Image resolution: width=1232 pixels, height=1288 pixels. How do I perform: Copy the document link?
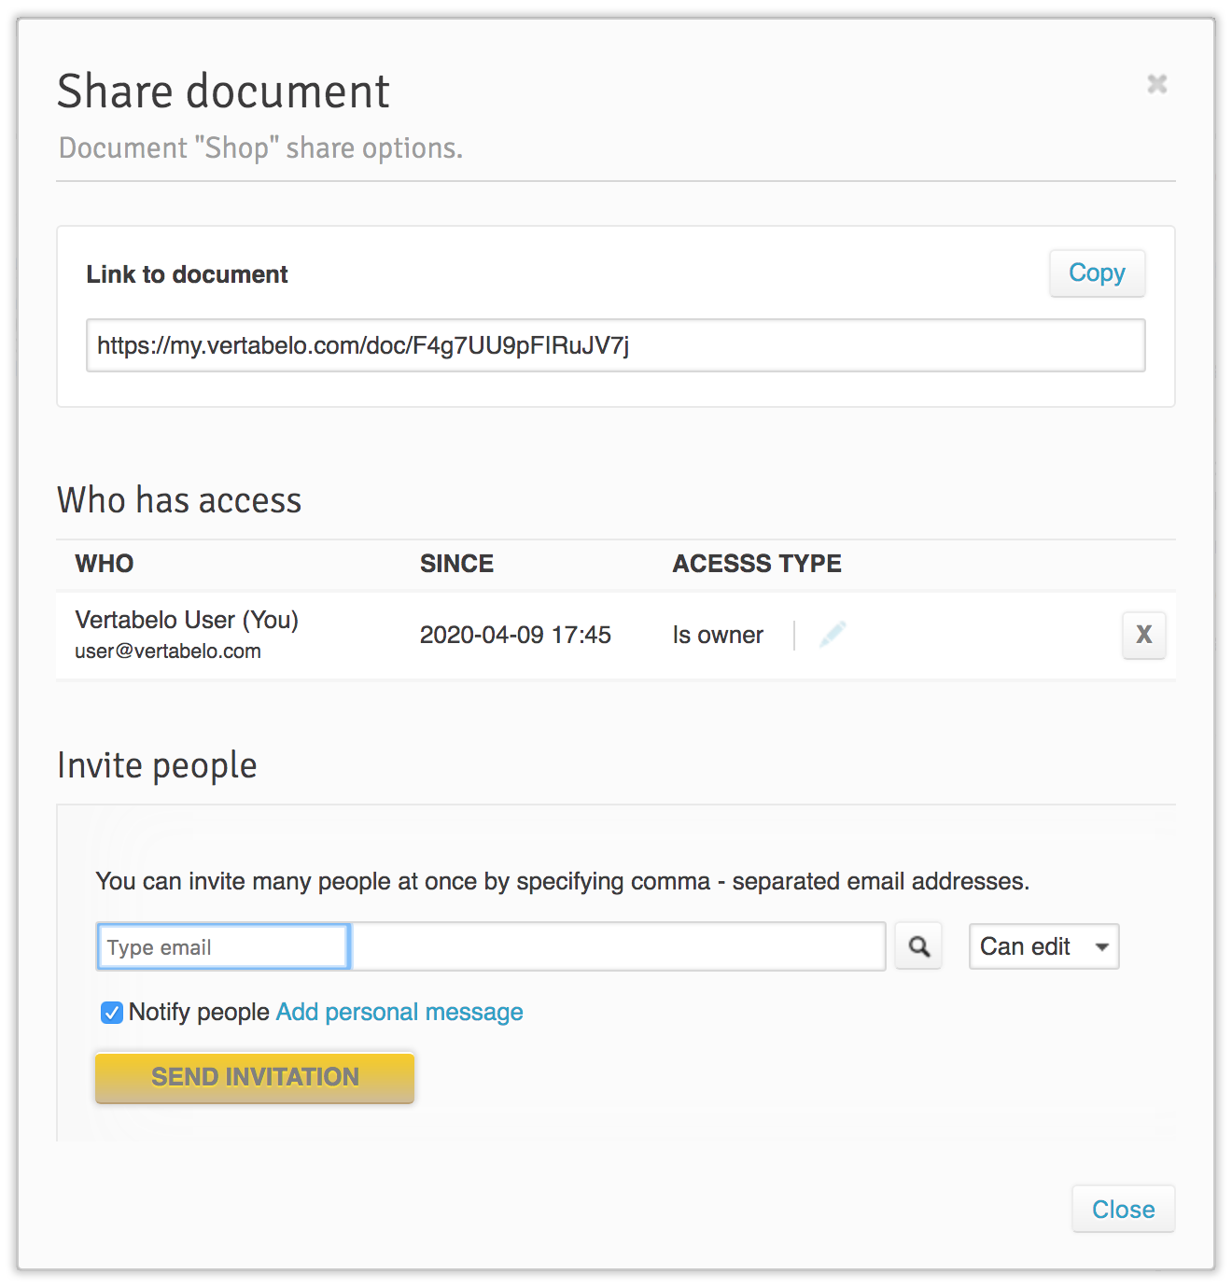point(1097,273)
